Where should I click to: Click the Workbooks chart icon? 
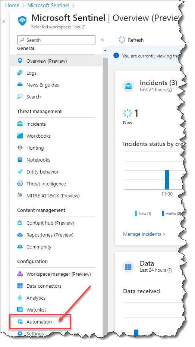coord(20,136)
